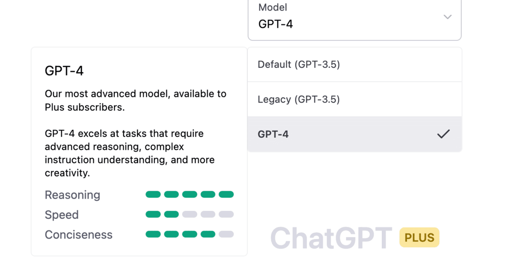Image resolution: width=525 pixels, height=274 pixels.
Task: Click the GPT-4 heading in the info card
Action: pyautogui.click(x=64, y=71)
